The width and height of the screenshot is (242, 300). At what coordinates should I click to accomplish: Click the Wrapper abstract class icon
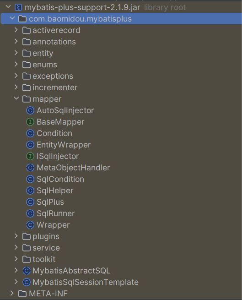tap(30, 225)
